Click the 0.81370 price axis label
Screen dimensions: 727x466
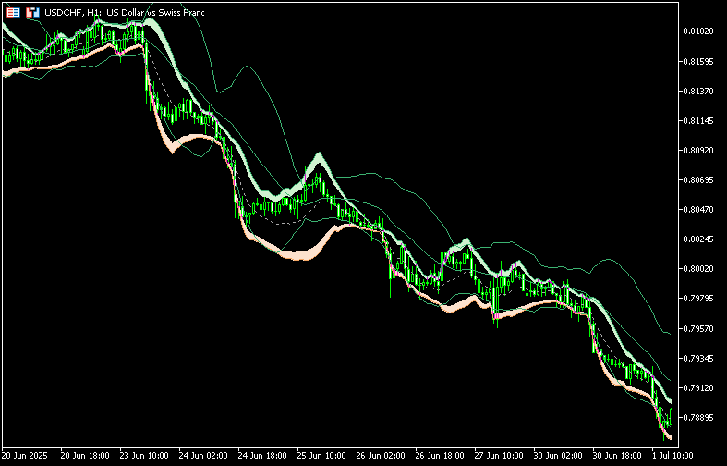tap(697, 91)
